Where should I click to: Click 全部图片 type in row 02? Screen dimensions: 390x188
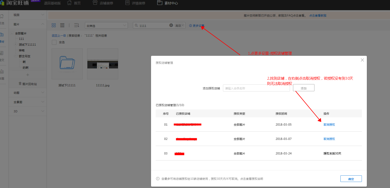[239, 139]
